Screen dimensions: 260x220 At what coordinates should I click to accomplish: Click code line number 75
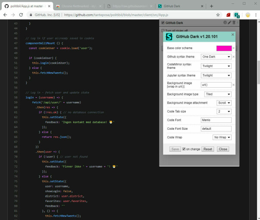point(16,181)
